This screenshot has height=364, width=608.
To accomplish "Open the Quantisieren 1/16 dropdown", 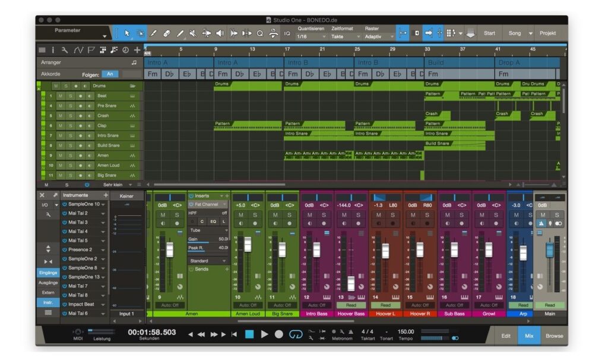I will 311,37.
